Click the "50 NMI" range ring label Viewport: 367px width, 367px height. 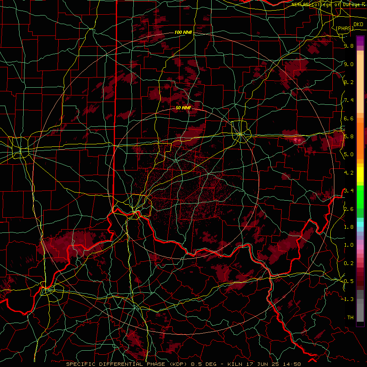[x=183, y=108]
